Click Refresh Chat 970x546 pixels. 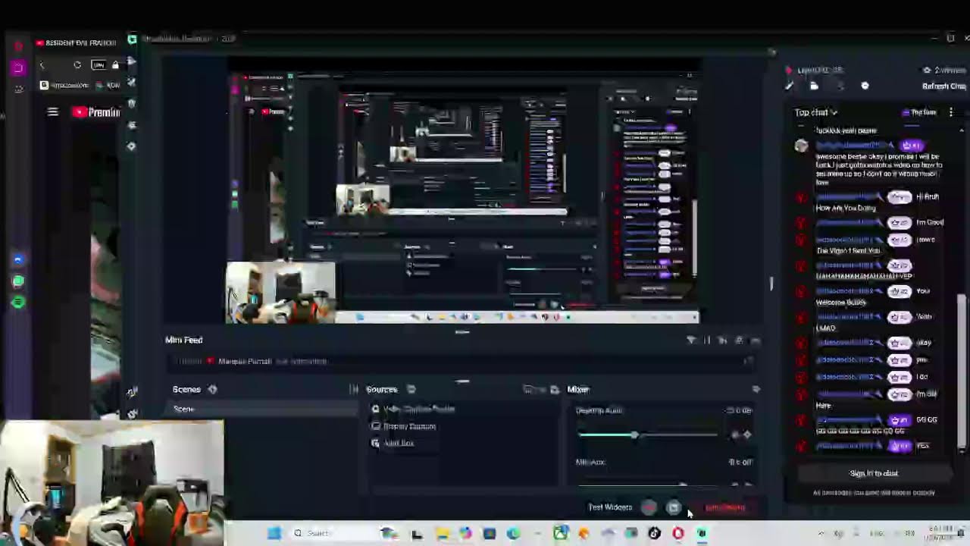pos(944,86)
